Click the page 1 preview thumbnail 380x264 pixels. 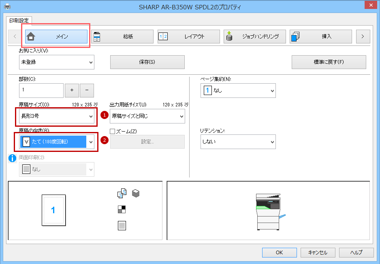click(x=53, y=210)
